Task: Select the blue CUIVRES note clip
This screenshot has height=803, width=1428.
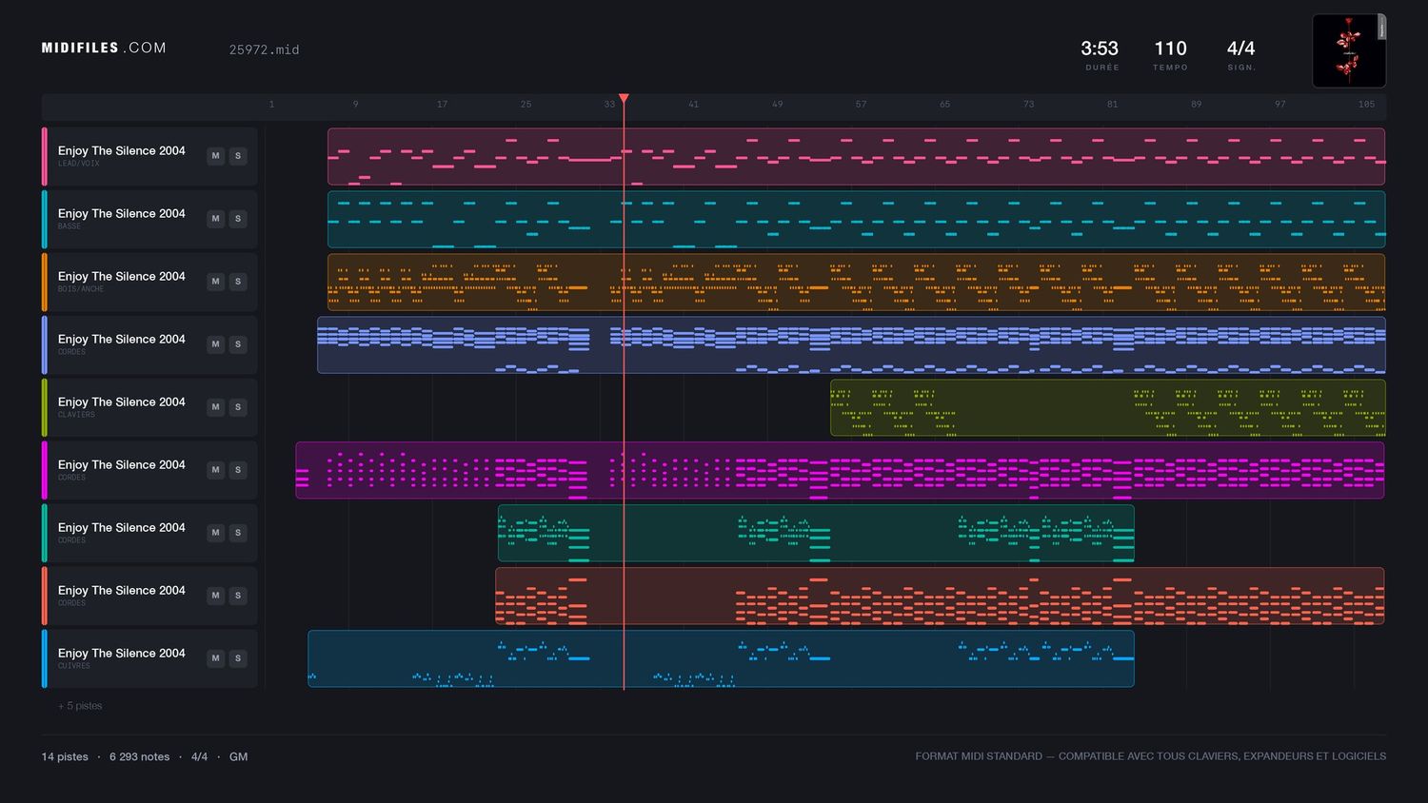Action: pos(721,658)
